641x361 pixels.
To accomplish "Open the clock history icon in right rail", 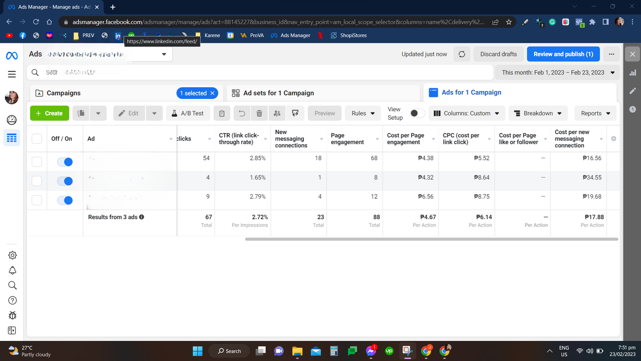I will point(633,109).
